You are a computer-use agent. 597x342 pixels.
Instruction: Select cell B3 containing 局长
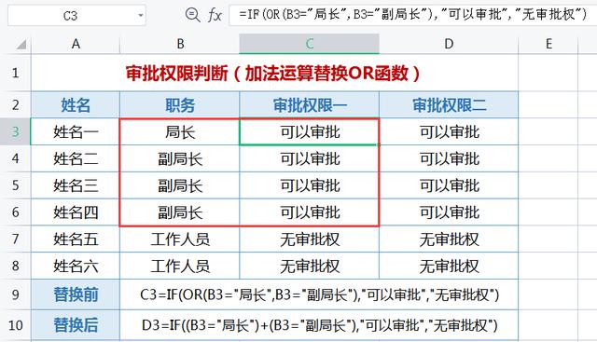coord(180,131)
